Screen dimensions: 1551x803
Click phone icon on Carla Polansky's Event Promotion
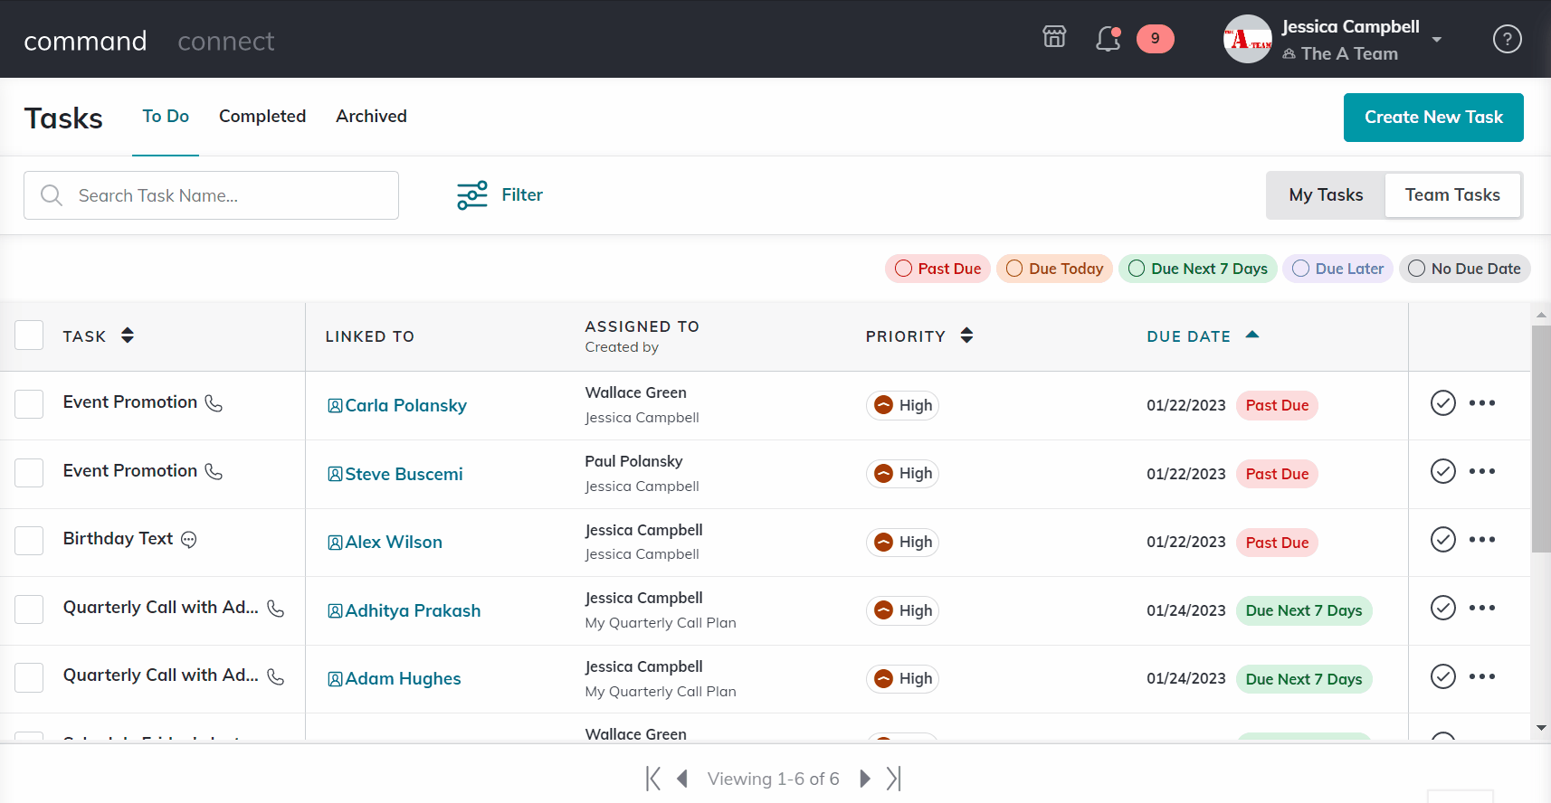coord(214,403)
